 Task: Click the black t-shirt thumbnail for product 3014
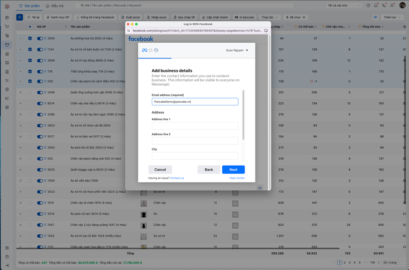pos(144,214)
